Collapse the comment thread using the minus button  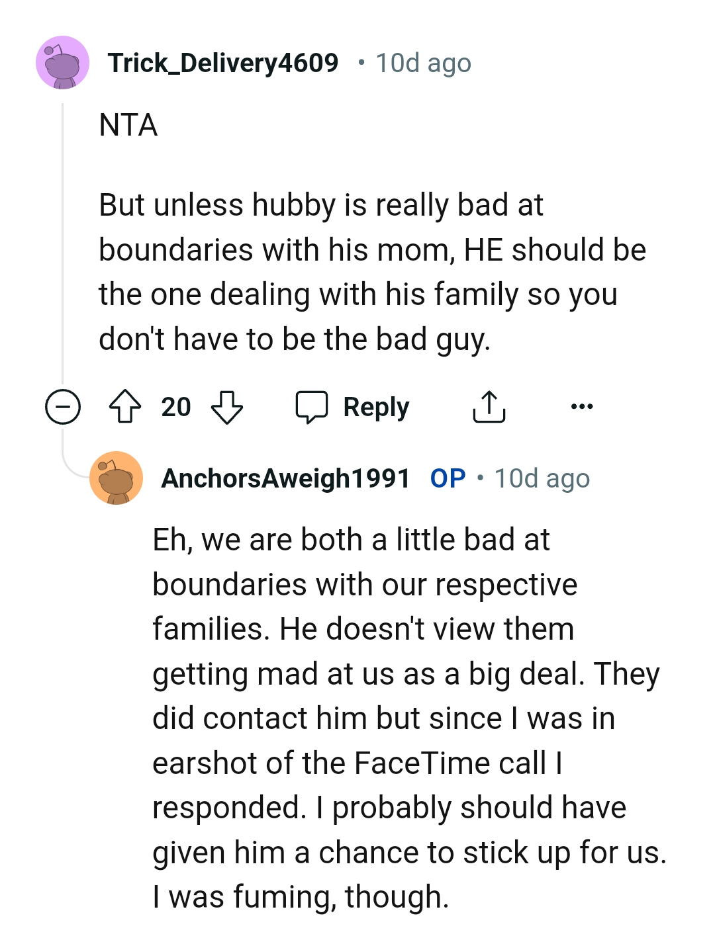click(62, 407)
